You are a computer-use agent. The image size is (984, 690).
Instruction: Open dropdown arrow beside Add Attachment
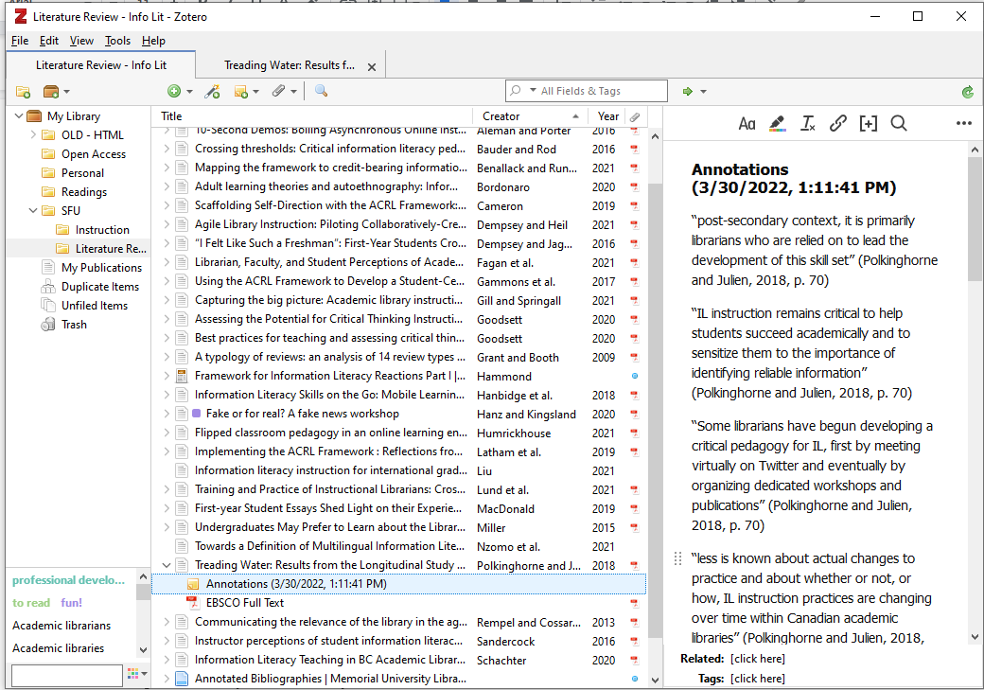tap(293, 92)
